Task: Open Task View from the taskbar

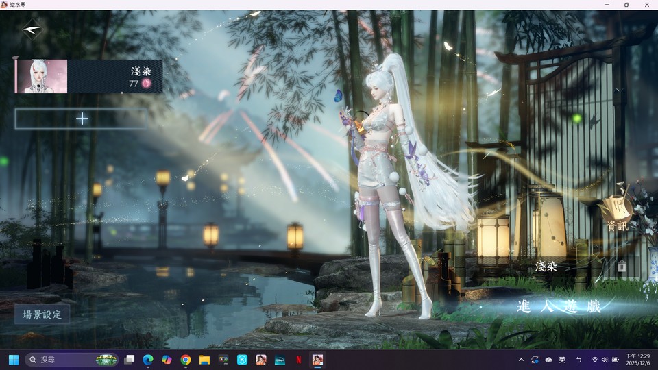Action: point(129,360)
